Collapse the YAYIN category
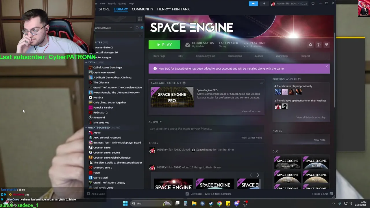The width and height of the screenshot is (370, 208). 86,62
